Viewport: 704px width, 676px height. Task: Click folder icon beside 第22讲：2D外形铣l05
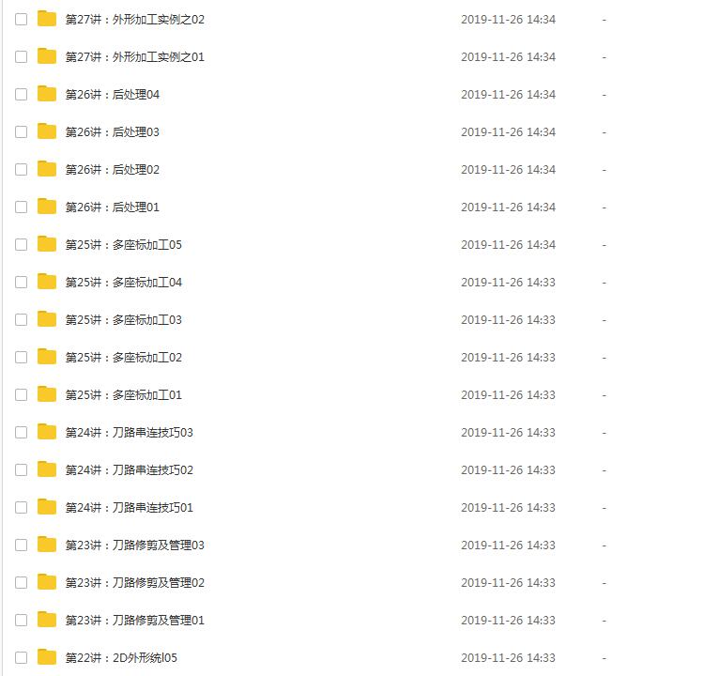point(47,657)
